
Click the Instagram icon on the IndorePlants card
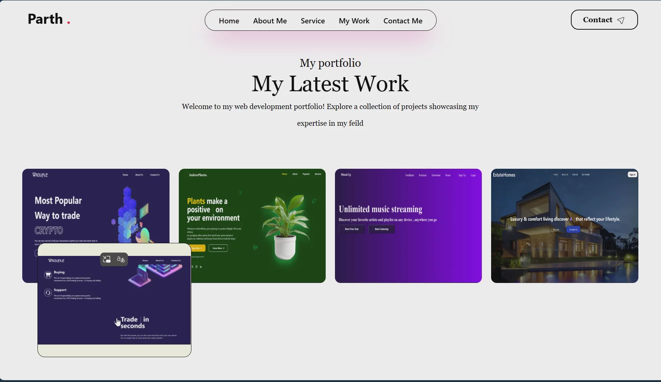[196, 266]
